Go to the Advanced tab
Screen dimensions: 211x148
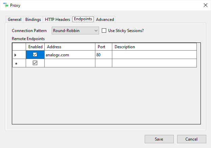105,20
